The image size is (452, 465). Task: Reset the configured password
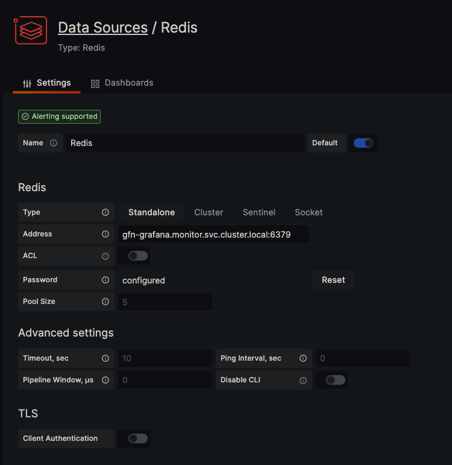pos(333,280)
